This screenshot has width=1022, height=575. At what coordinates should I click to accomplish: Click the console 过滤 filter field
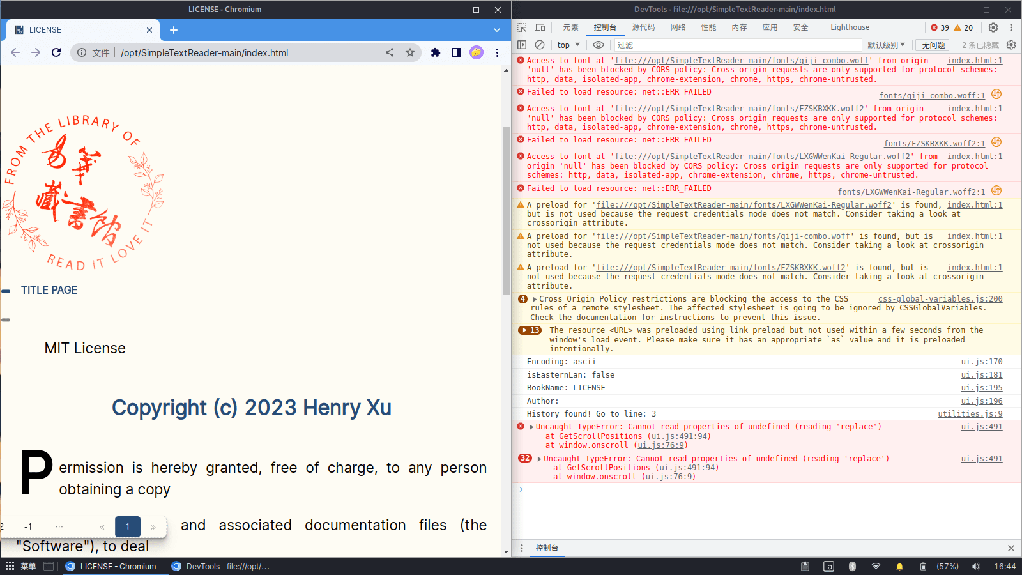pyautogui.click(x=735, y=45)
